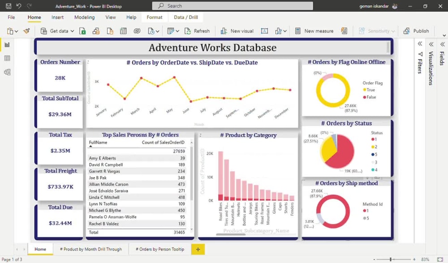This screenshot has height=263, width=448.
Task: Open the Model view icon
Action: [x=7, y=72]
